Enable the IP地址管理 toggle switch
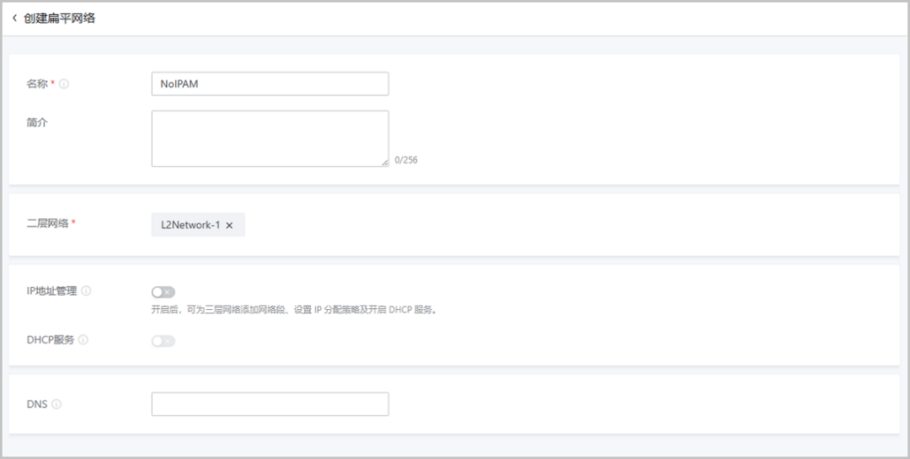The height and width of the screenshot is (459, 910). pyautogui.click(x=163, y=292)
